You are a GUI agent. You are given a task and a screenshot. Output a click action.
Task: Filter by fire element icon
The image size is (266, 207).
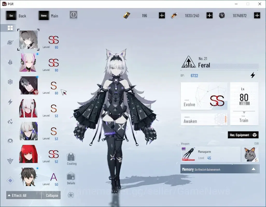click(x=10, y=62)
